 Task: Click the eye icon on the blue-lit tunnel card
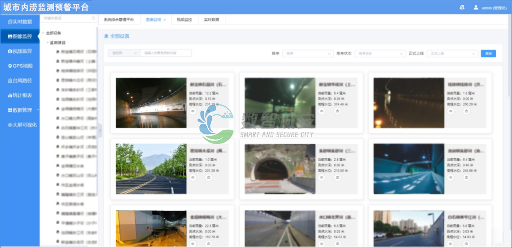[x=451, y=177]
